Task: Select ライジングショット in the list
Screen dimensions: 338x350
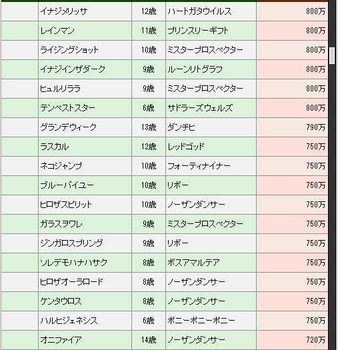Action: [69, 50]
